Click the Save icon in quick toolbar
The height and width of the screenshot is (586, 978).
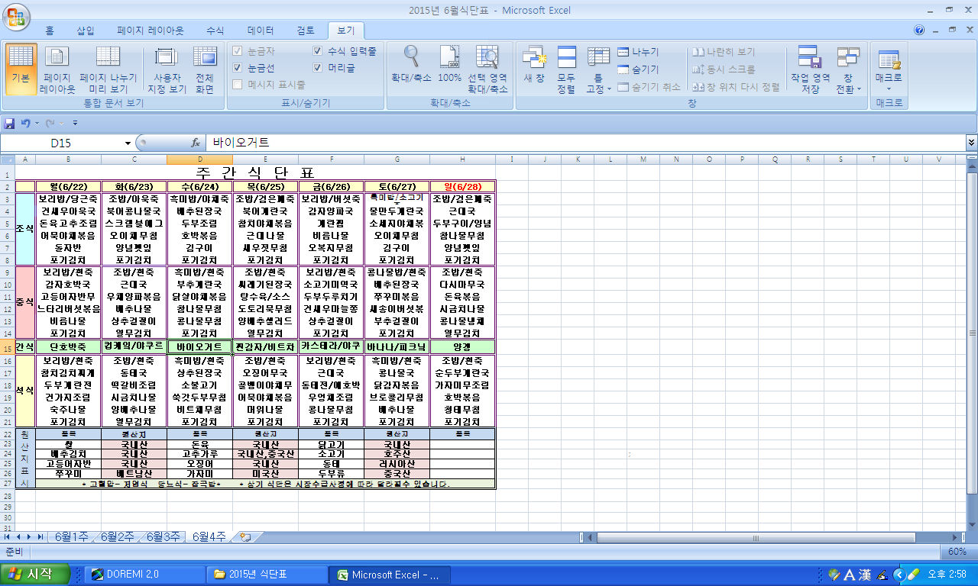click(x=10, y=123)
